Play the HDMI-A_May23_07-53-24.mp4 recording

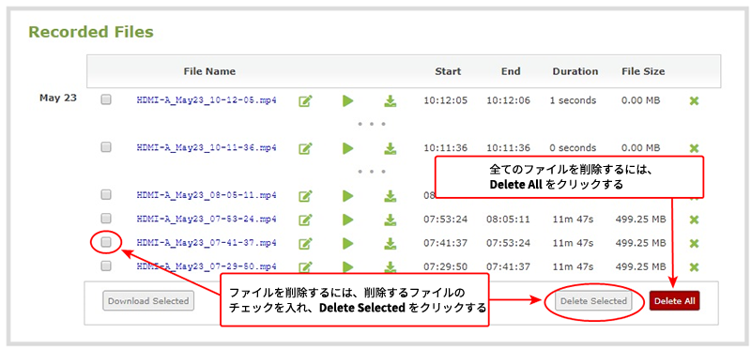tap(347, 220)
